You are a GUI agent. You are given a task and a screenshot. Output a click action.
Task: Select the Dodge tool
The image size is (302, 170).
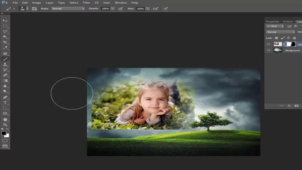point(5,91)
